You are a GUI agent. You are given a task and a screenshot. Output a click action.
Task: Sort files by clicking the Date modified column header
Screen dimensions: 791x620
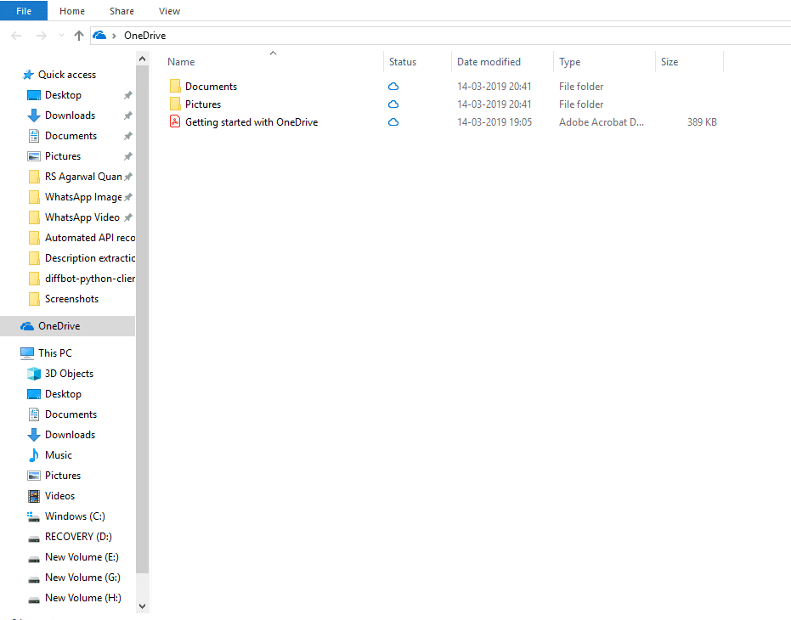pos(489,61)
